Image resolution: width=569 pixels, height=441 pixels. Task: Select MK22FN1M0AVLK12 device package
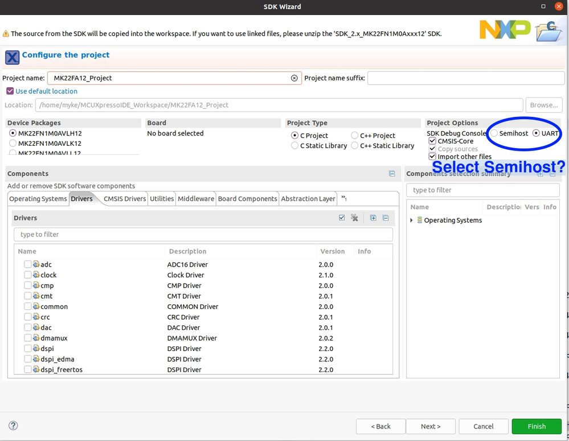coord(13,143)
